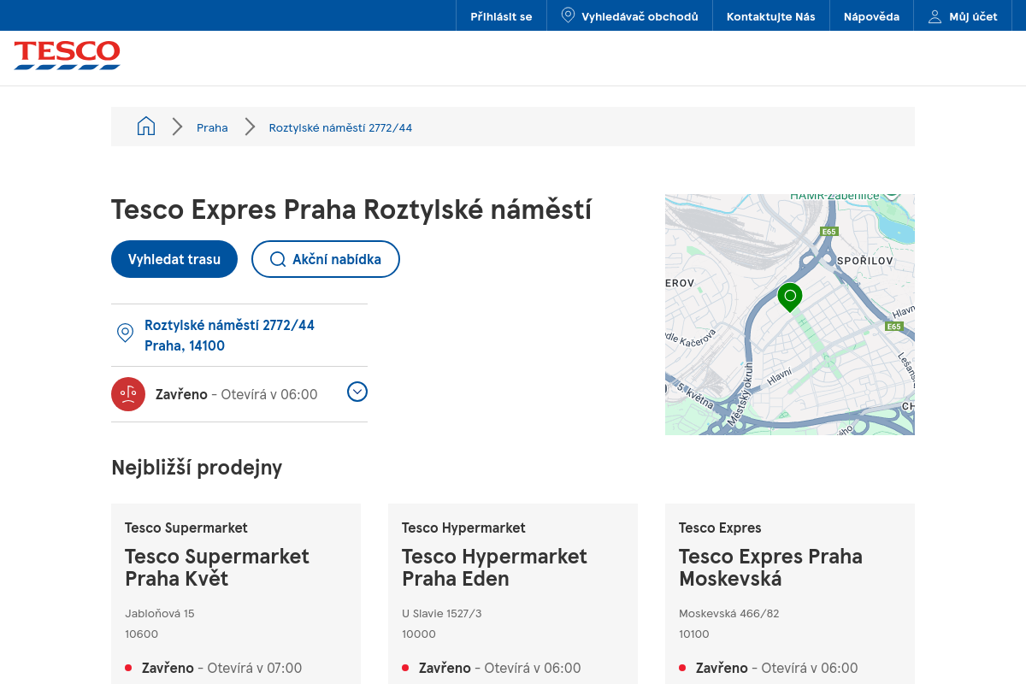Open Můj účet account menu
This screenshot has width=1026, height=684.
tap(963, 16)
